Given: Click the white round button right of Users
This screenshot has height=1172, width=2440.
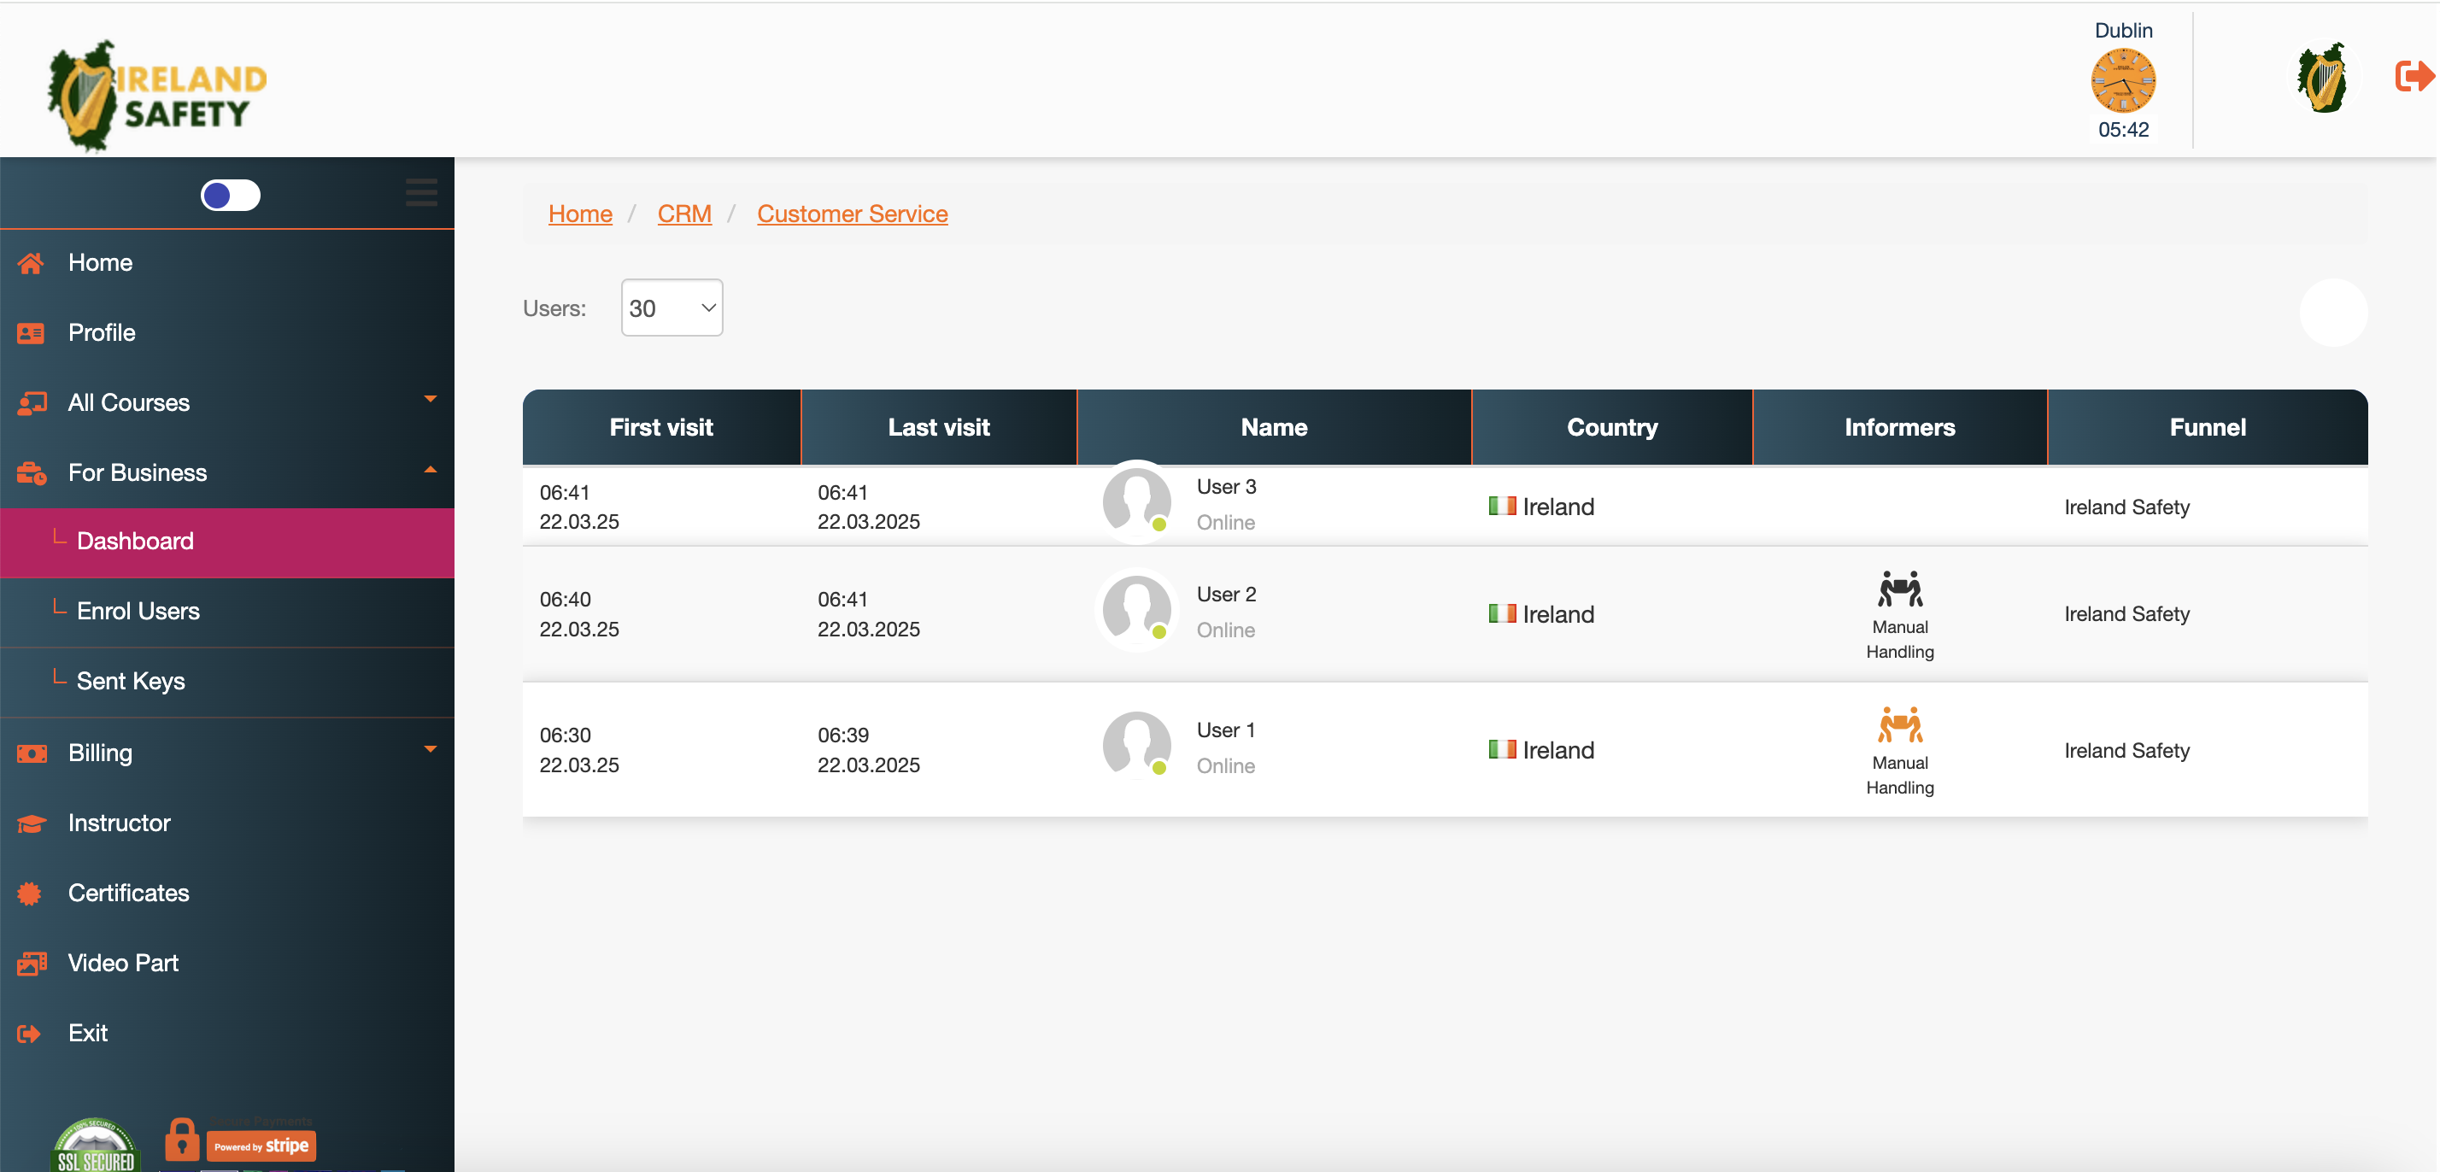Looking at the screenshot, I should click(2333, 313).
